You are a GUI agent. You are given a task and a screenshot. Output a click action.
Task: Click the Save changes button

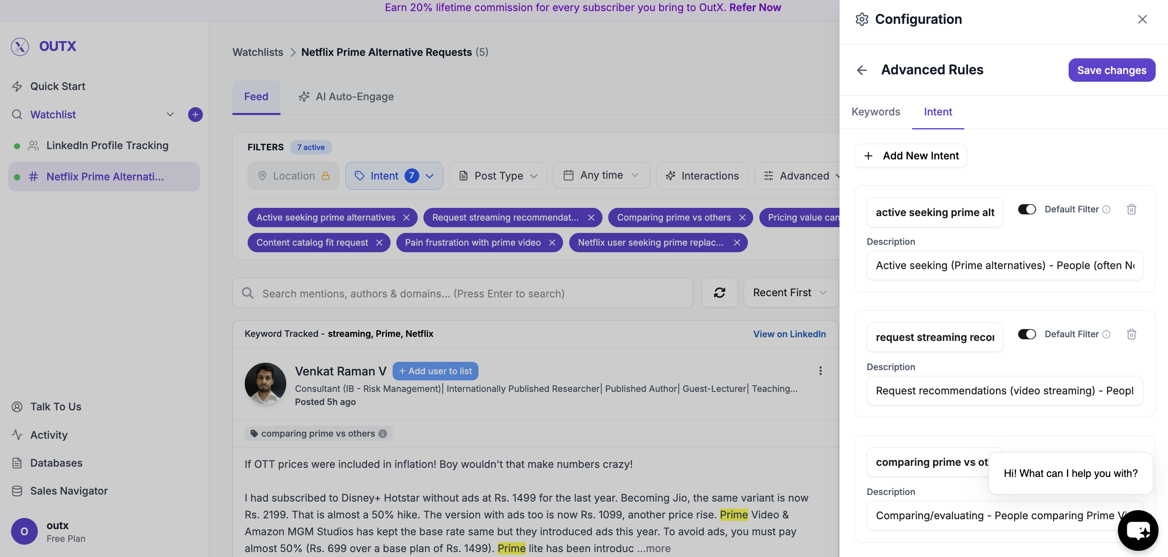pyautogui.click(x=1111, y=70)
